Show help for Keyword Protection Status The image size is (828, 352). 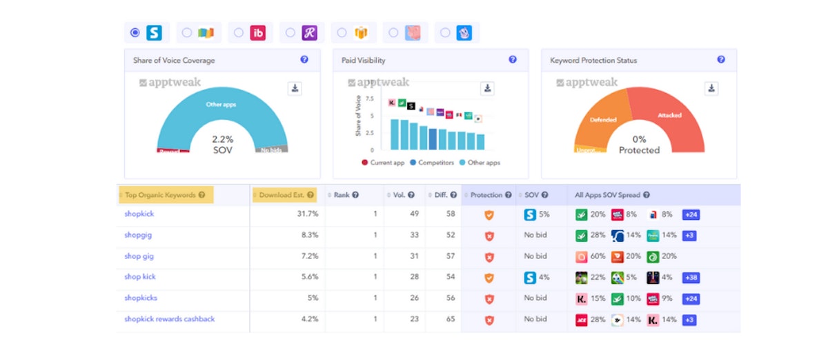(721, 60)
